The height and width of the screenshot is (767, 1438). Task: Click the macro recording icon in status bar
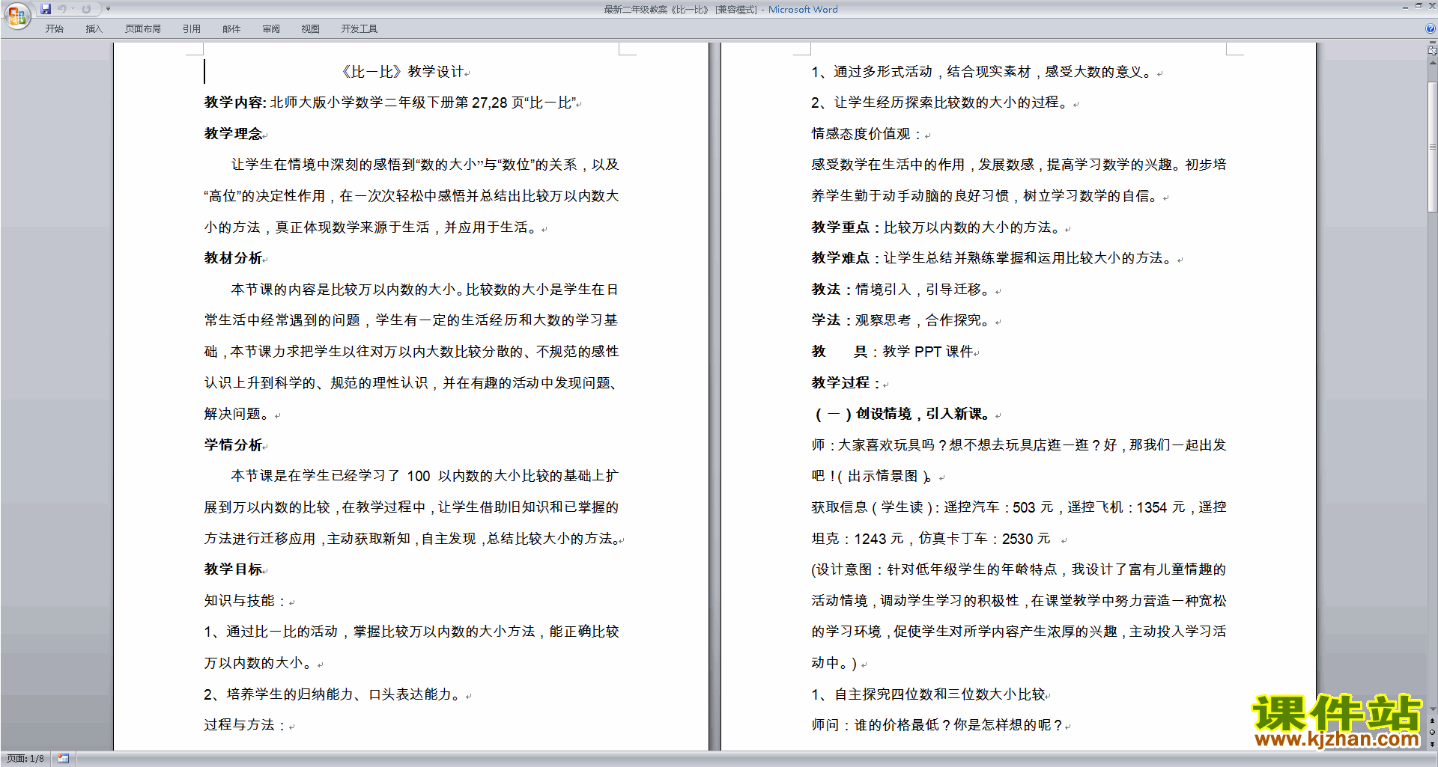click(x=64, y=759)
